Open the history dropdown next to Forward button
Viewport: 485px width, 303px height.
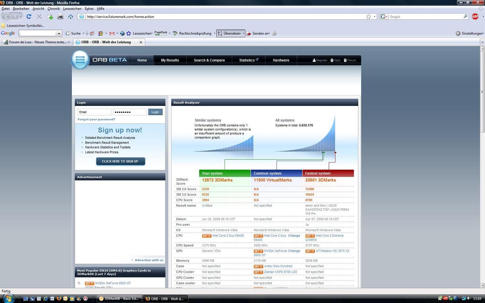pos(21,16)
